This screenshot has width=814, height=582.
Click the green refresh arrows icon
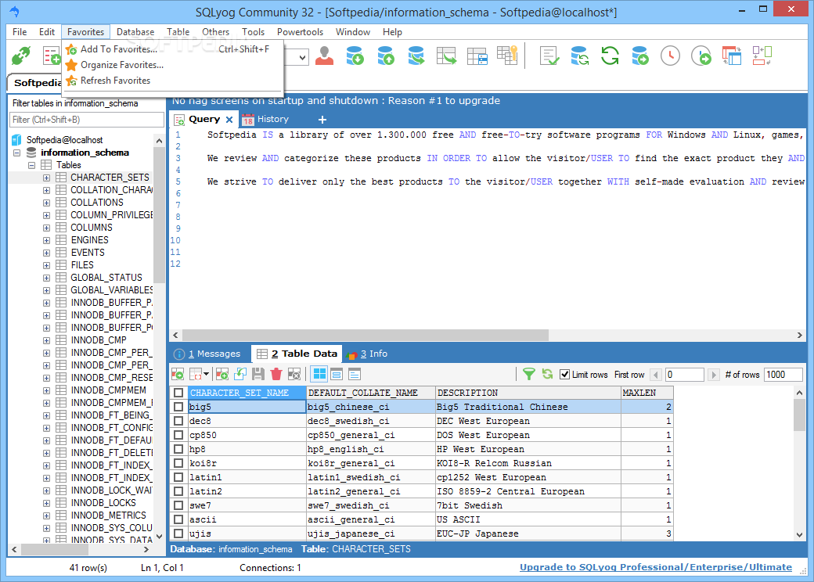(610, 56)
